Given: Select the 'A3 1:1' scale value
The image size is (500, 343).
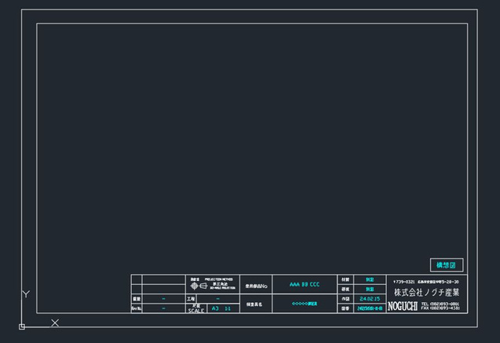Looking at the screenshot, I should pos(221,308).
